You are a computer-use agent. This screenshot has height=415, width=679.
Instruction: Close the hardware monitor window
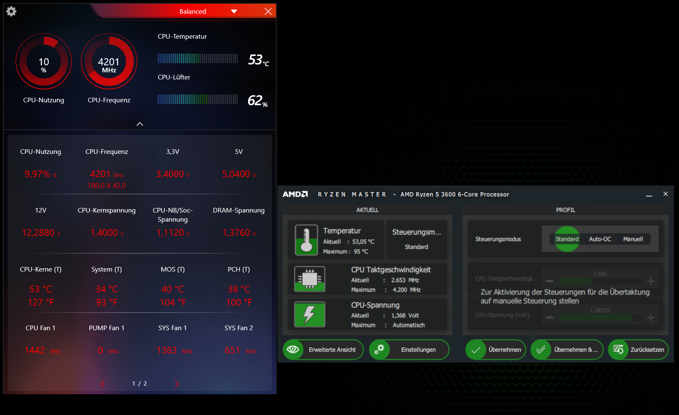[268, 11]
